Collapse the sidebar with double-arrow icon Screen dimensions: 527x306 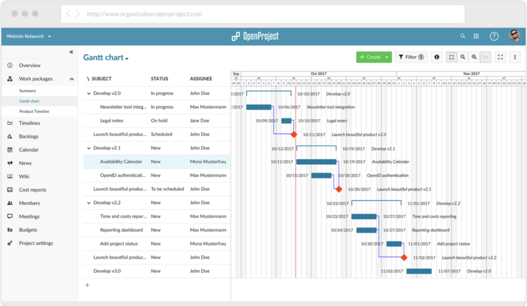tap(71, 52)
